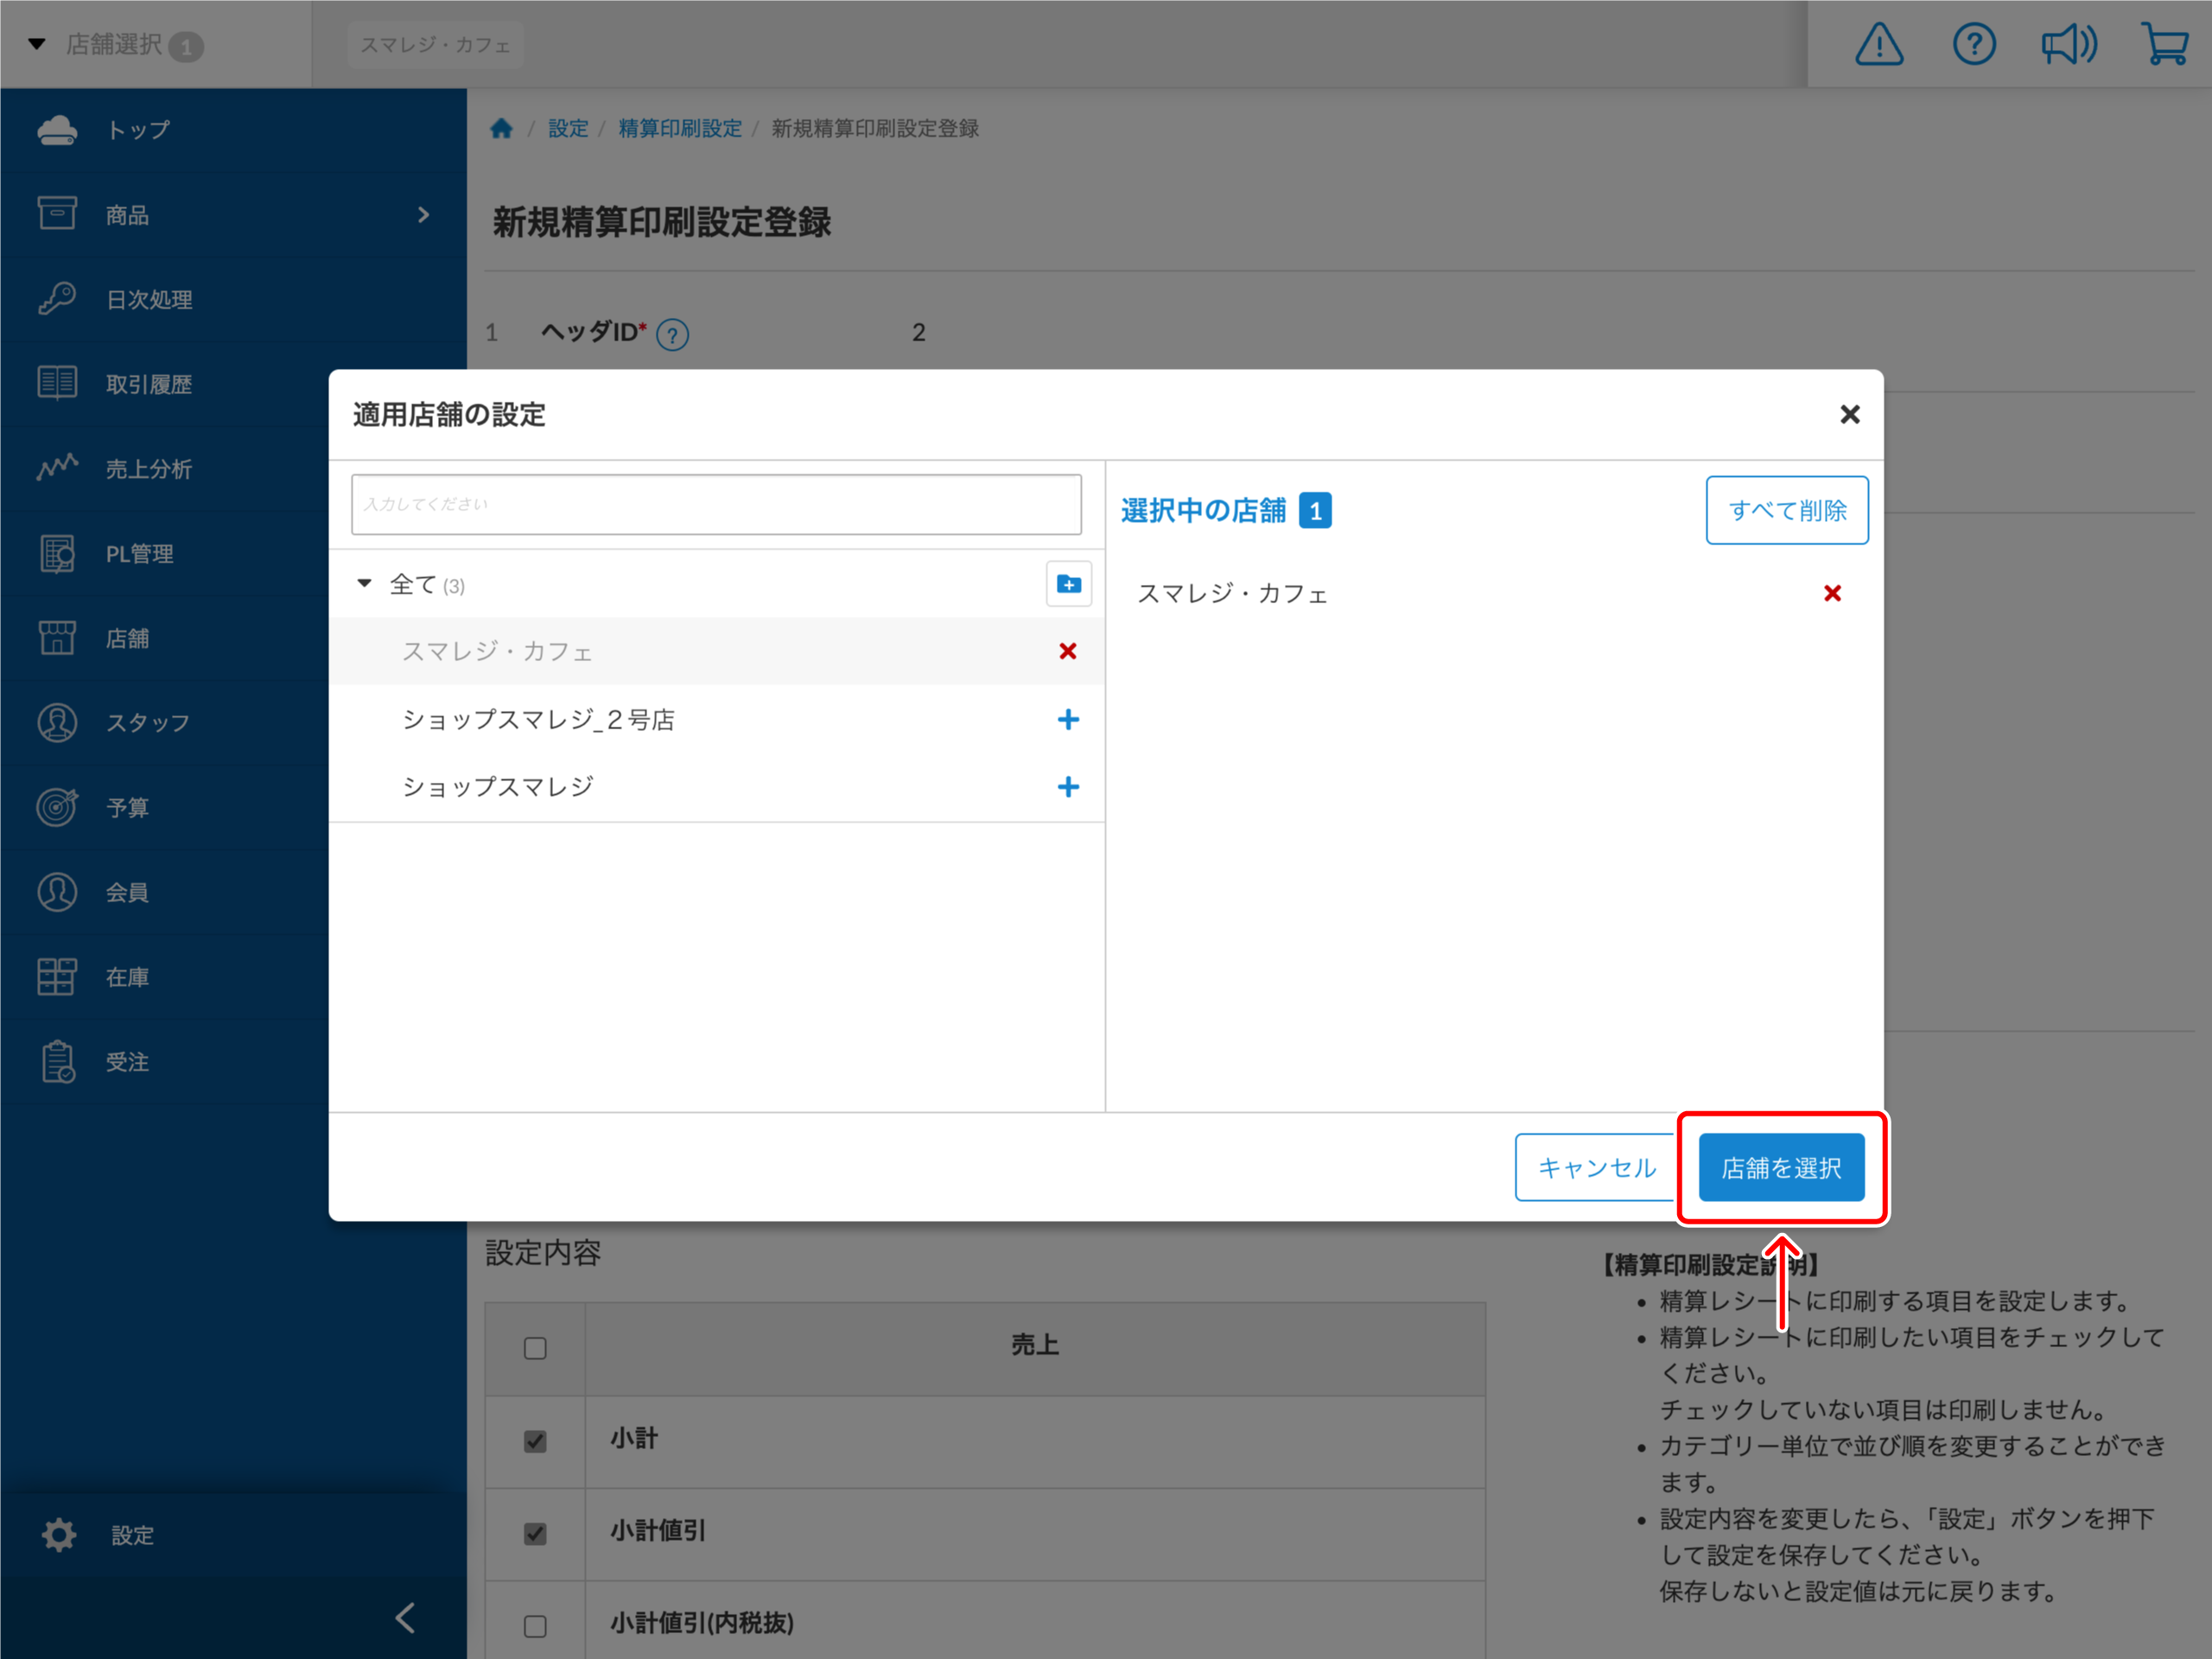Open the shopping cart icon
The height and width of the screenshot is (1659, 2212).
[x=2165, y=45]
